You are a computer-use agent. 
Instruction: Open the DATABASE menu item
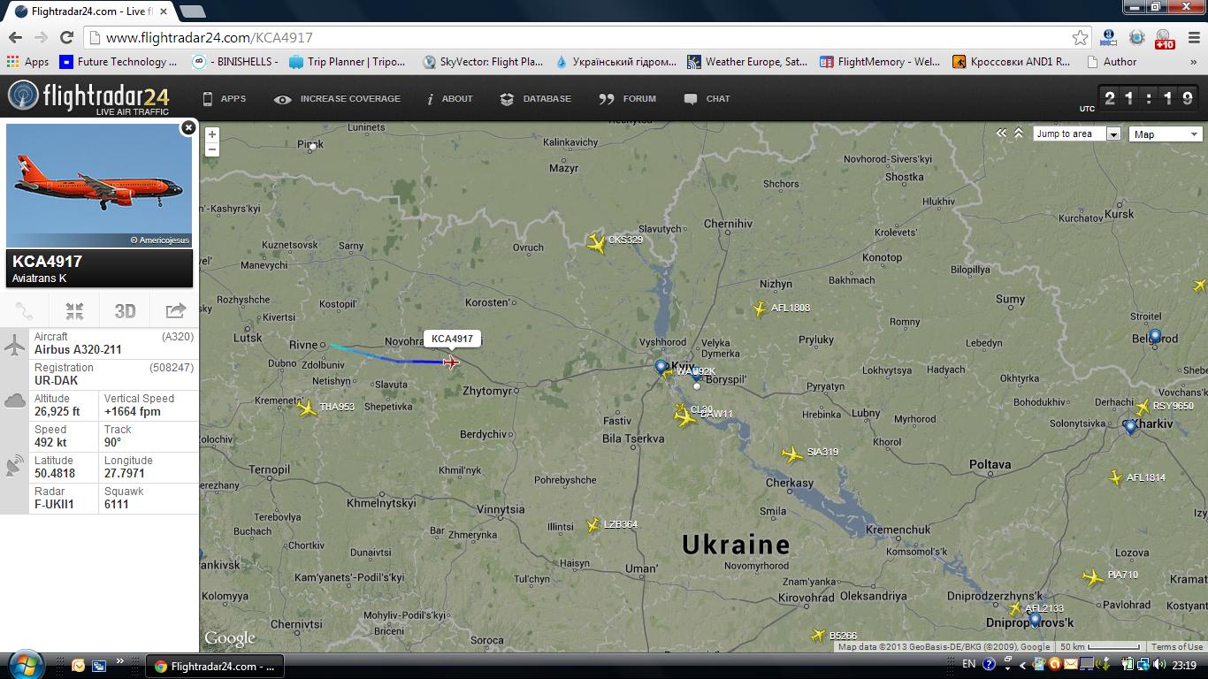click(536, 99)
